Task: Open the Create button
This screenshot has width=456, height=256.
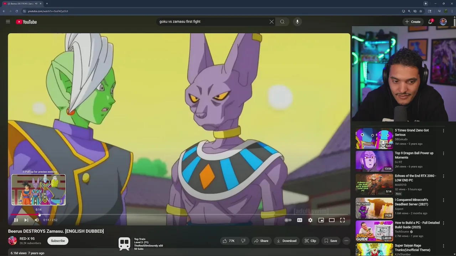Action: pos(413,22)
